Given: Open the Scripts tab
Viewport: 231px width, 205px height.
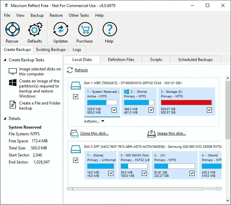Looking at the screenshot, I should coord(156,60).
